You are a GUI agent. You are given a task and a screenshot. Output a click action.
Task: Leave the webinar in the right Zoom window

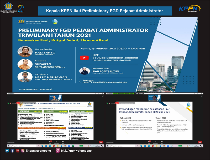coord(200,142)
